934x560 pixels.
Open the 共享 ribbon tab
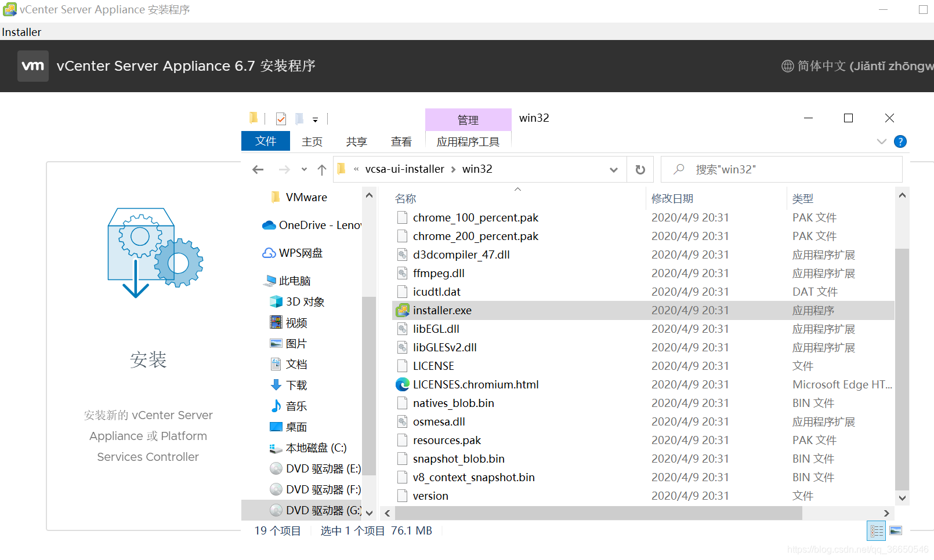point(356,141)
